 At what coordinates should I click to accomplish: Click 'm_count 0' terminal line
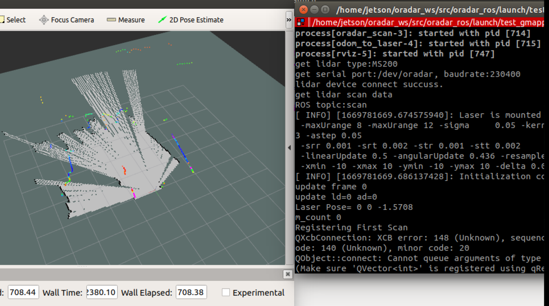pos(318,218)
